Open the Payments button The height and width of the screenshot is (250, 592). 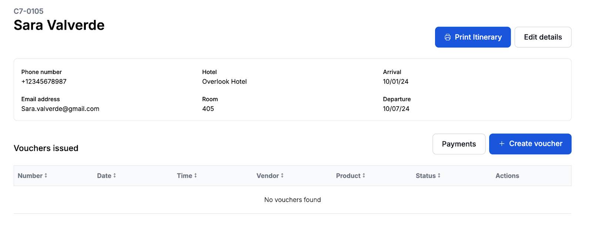[458, 144]
